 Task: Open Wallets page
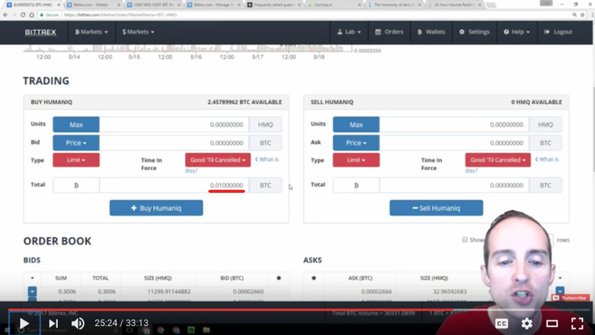click(x=431, y=32)
